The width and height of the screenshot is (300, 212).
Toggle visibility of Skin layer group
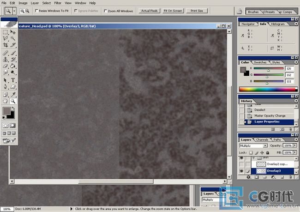coord(241,158)
